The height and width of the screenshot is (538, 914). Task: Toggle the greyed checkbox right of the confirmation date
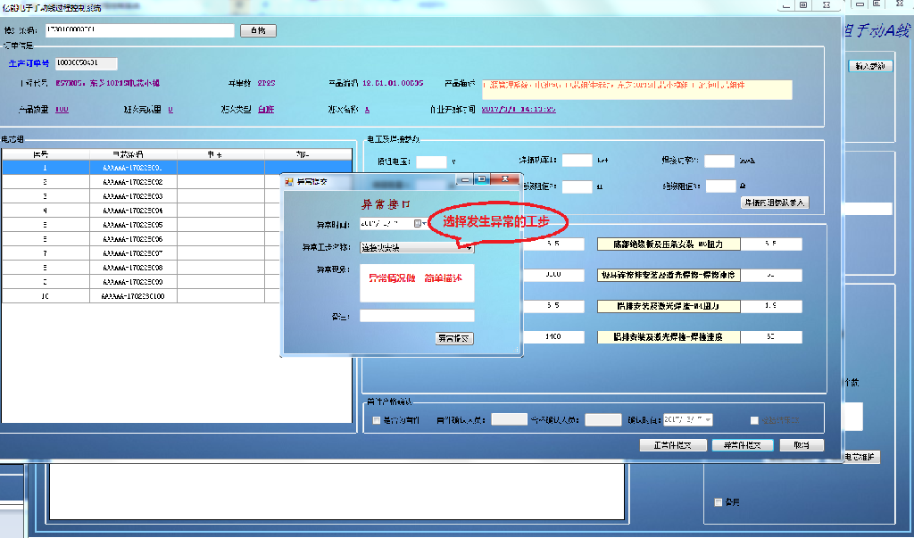click(x=754, y=420)
